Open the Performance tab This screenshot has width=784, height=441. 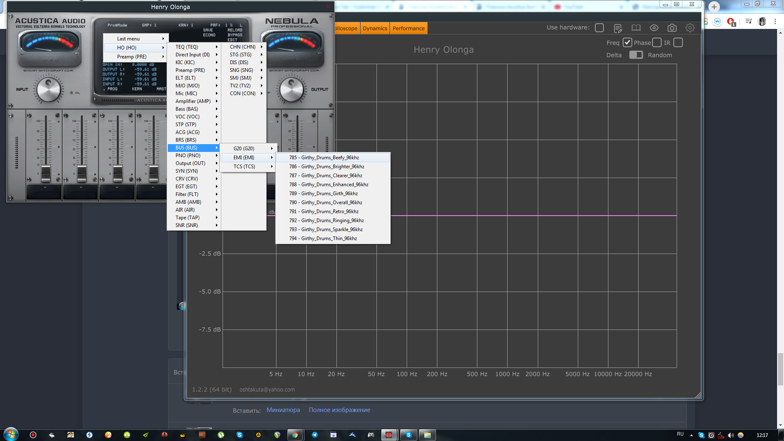click(408, 28)
